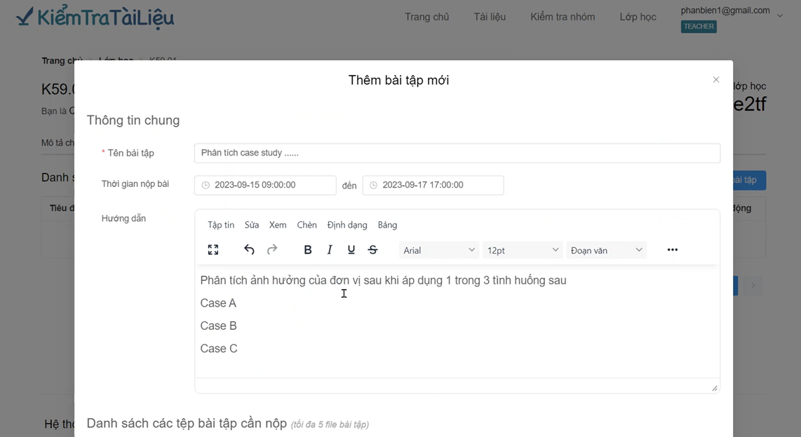Redo the edit in editor toolbar
The height and width of the screenshot is (437, 801).
pyautogui.click(x=271, y=250)
